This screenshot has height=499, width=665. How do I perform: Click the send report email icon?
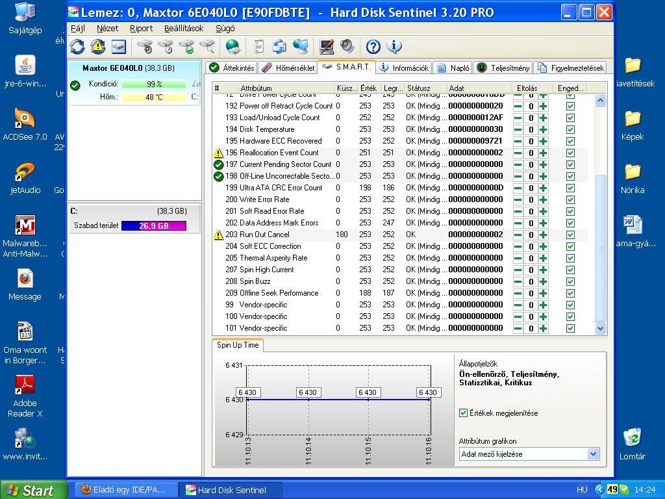click(x=279, y=47)
